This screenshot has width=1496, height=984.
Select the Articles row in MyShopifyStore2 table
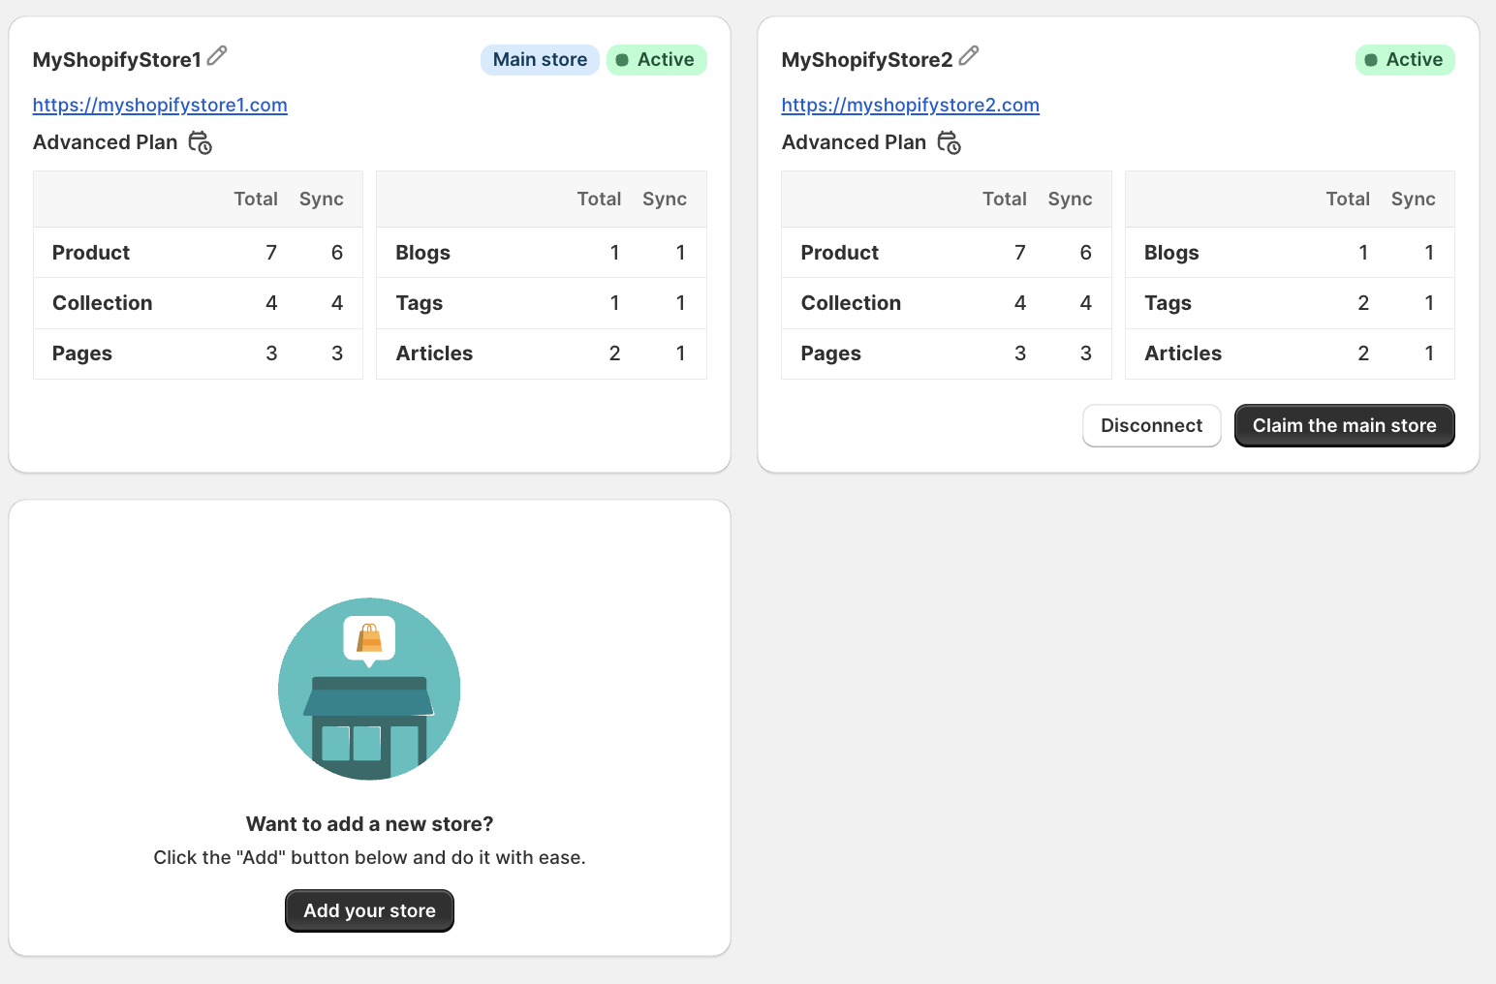click(1290, 353)
